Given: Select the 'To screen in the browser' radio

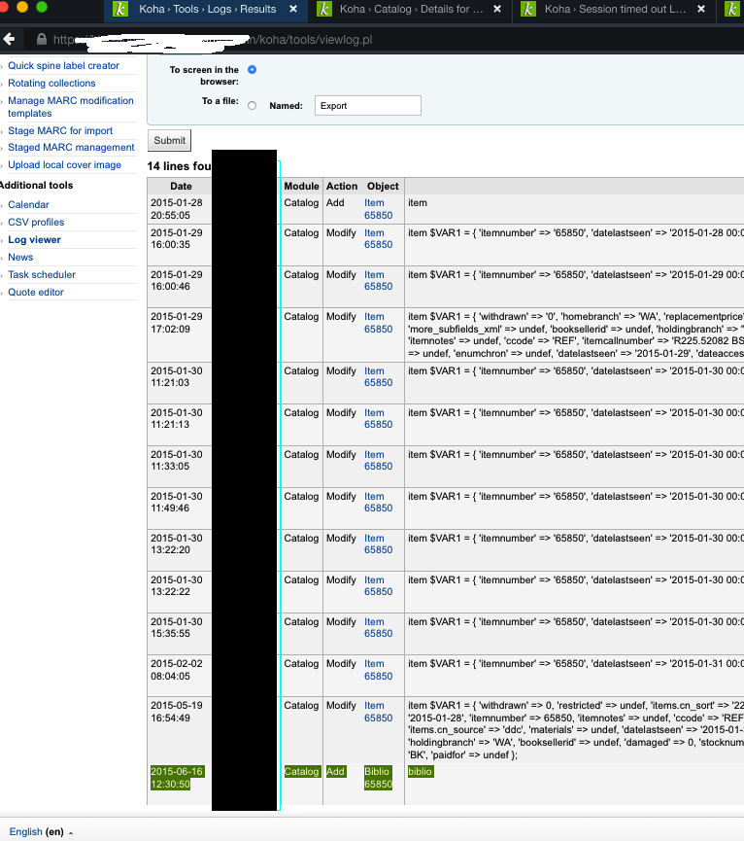Looking at the screenshot, I should tap(253, 70).
